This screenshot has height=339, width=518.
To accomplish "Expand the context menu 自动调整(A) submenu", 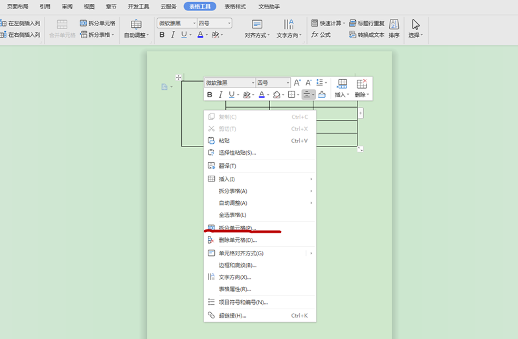I will coord(260,203).
